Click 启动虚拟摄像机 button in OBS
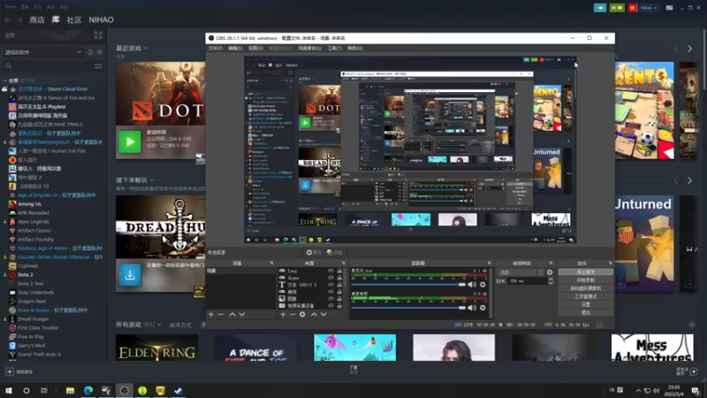The width and height of the screenshot is (707, 398). pos(585,288)
